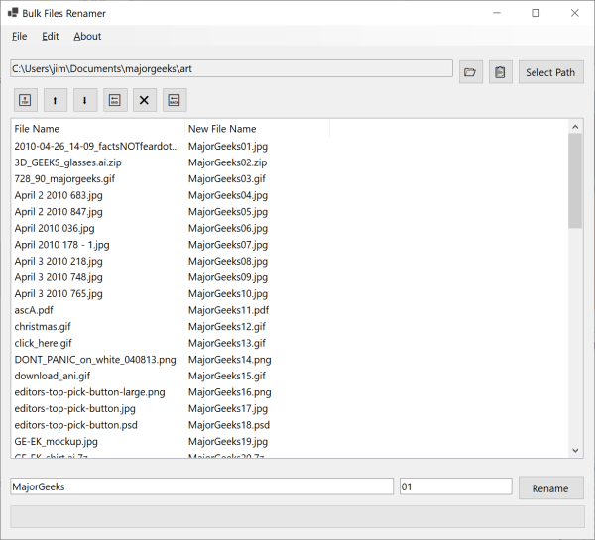Screen dimensions: 595x540
Task: Select ascA.pdf in the list
Action: coord(34,310)
